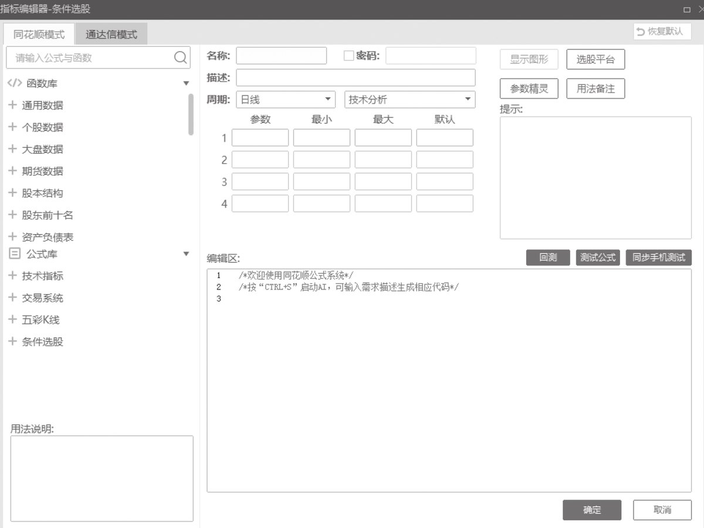Expand the 技术指标 formula node

click(12, 276)
